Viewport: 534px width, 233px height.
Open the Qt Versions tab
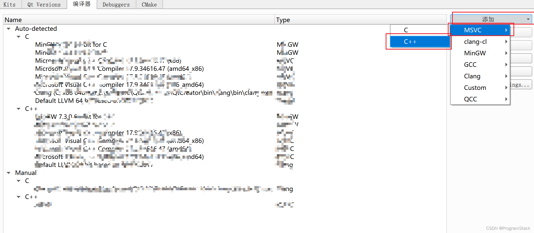click(x=44, y=4)
